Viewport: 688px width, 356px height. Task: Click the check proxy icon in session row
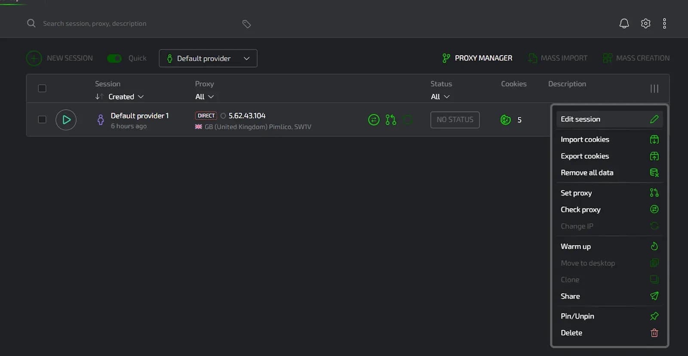(x=374, y=120)
